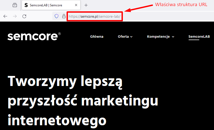
Task: Click the browser back arrow
Action: point(5,16)
